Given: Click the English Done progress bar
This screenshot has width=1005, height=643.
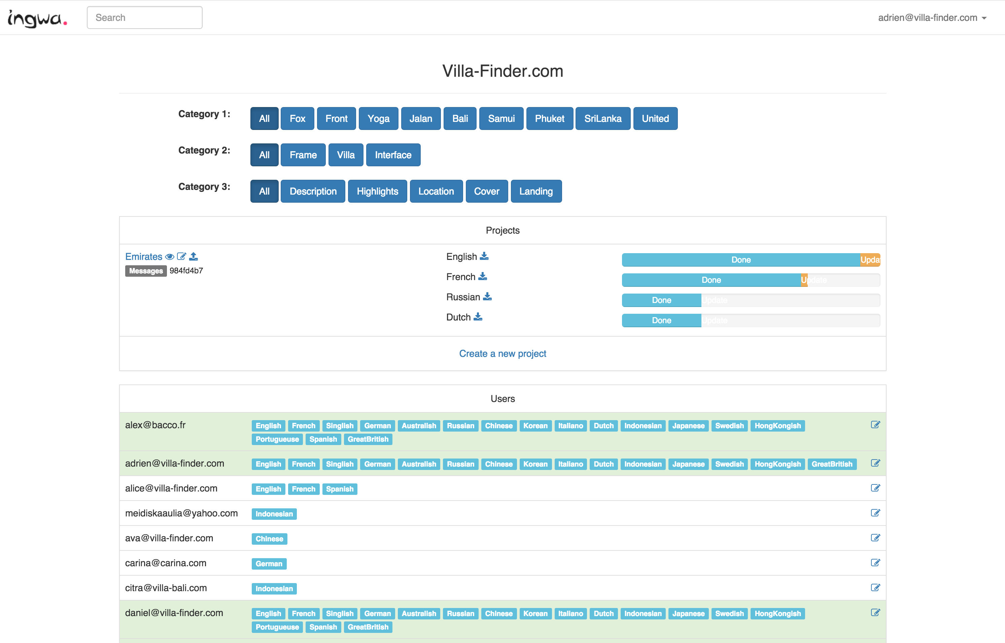Looking at the screenshot, I should click(x=741, y=260).
